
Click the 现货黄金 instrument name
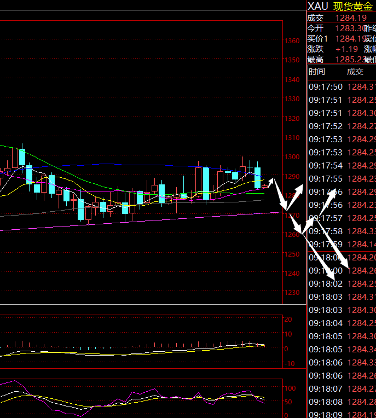coord(352,6)
